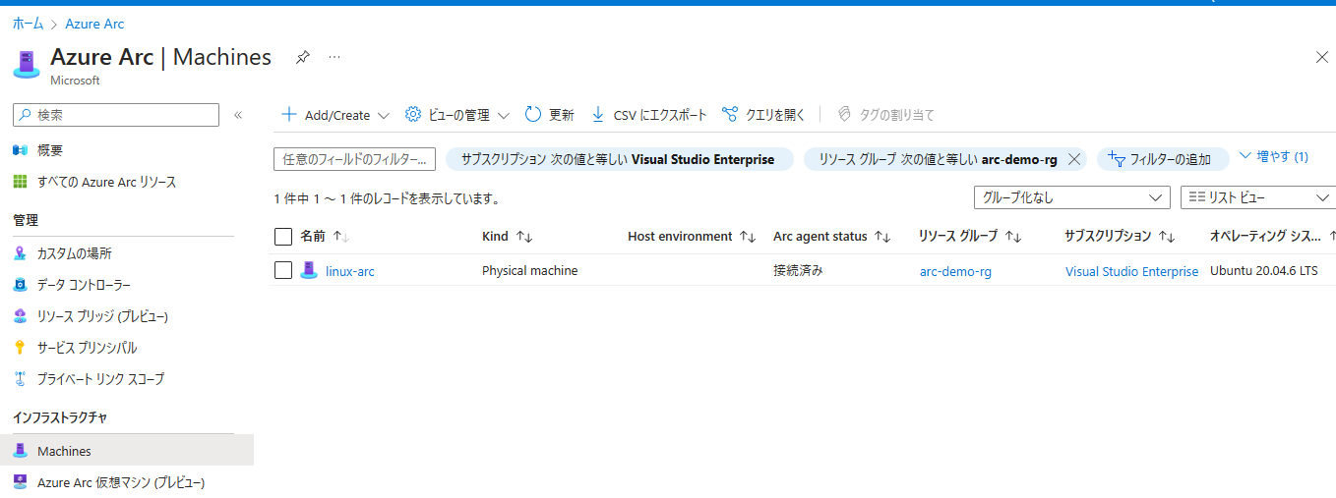Screen dimensions: 1336x498
Task: Sort by Host environment column arrows
Action: [x=748, y=237]
